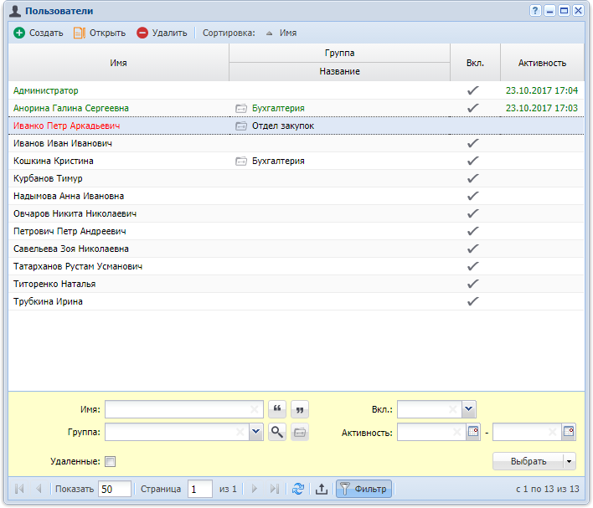Click the refresh icon in the bottom bar

click(298, 489)
